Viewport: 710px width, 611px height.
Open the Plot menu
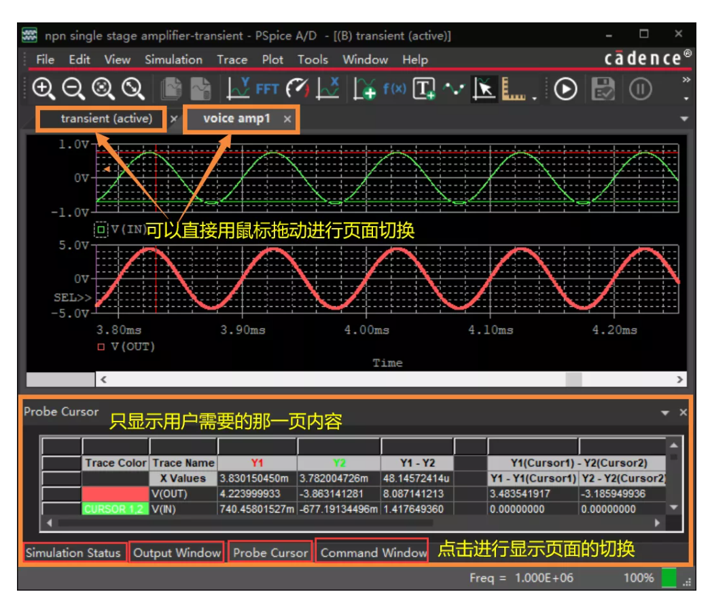272,60
